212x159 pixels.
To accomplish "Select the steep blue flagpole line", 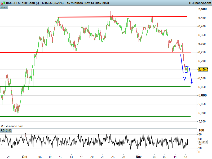I will click(182, 64).
